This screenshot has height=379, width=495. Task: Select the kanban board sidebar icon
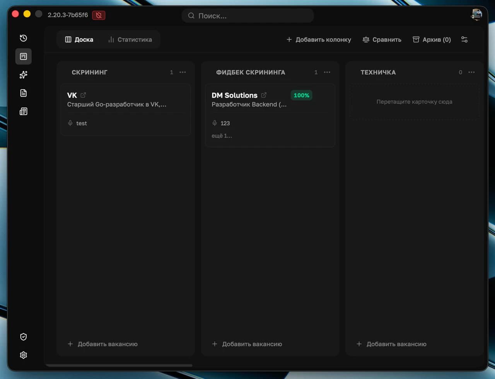[23, 56]
